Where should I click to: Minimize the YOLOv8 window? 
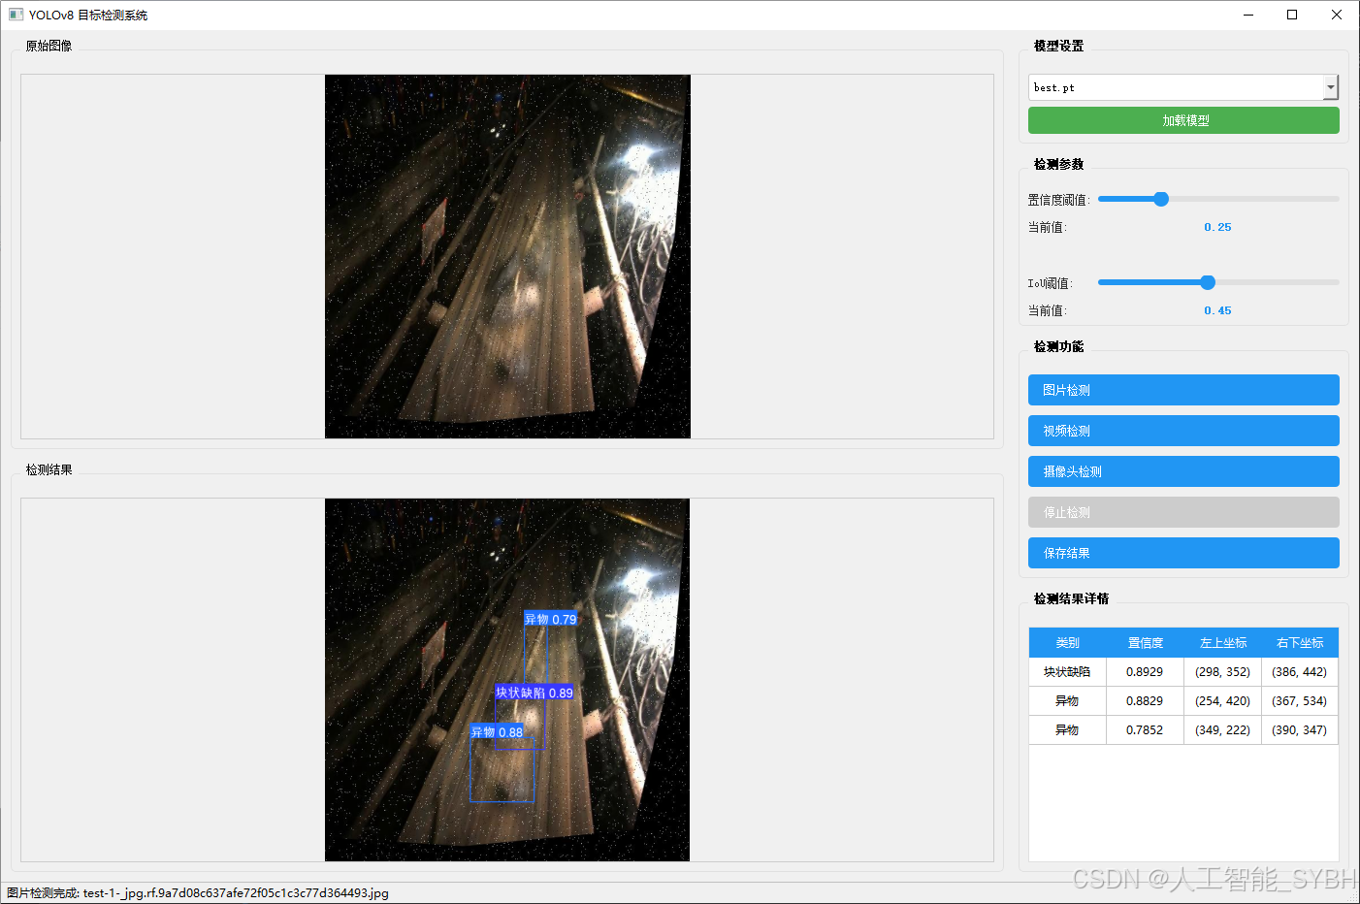[1248, 15]
